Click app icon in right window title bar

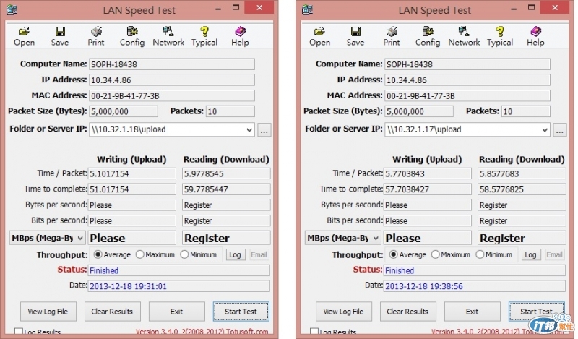coord(308,9)
